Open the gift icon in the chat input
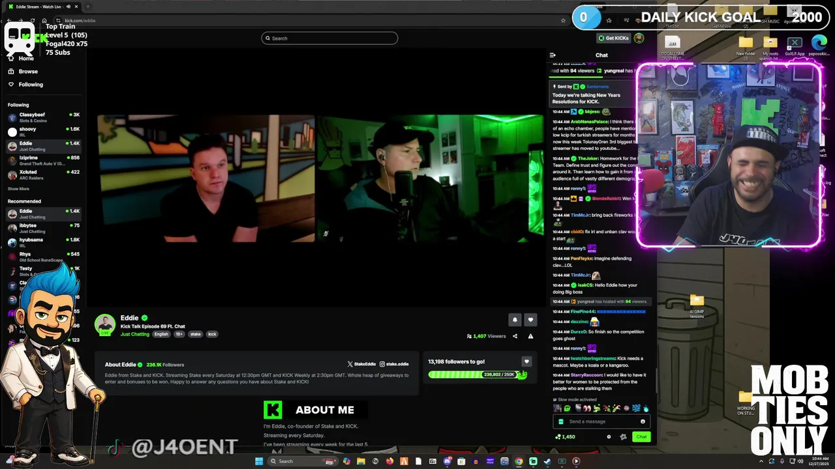 click(561, 421)
